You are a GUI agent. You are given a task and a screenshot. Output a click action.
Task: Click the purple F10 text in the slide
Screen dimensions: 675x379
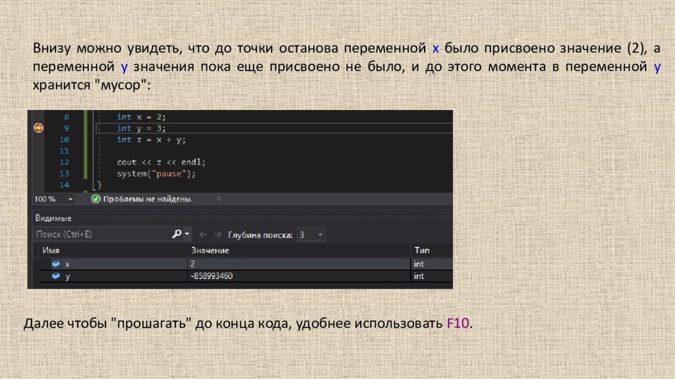pos(457,323)
